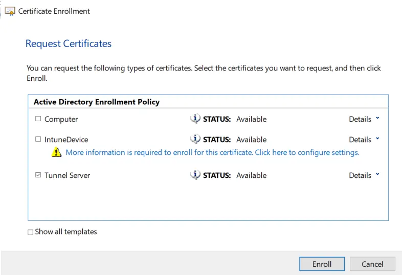402x275 pixels.
Task: Click the status info icon for Tunnel Server
Action: pyautogui.click(x=195, y=175)
